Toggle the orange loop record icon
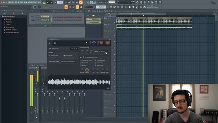Screen dimensions: 218x123 81,2
